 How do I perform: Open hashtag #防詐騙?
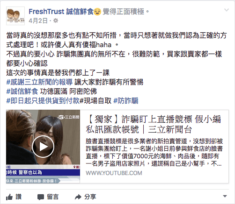(126, 101)
